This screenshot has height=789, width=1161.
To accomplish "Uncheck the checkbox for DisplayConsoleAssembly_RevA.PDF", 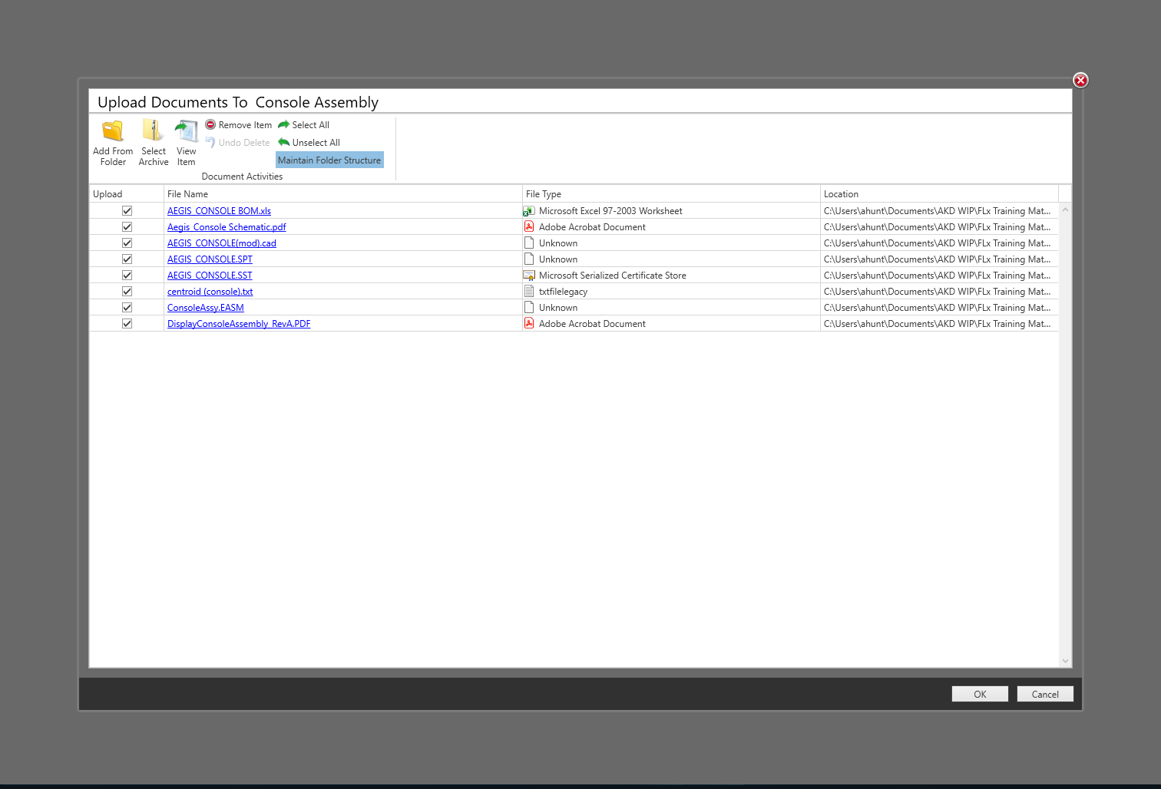I will (127, 323).
